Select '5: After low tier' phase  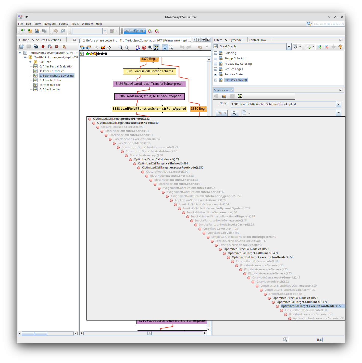[x=50, y=89]
